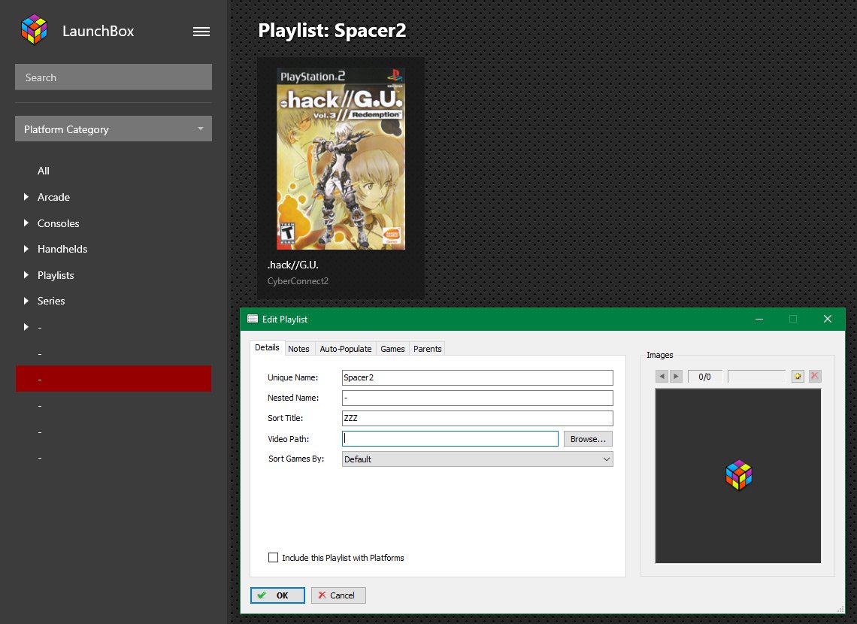Select the Handhelds label

click(62, 249)
